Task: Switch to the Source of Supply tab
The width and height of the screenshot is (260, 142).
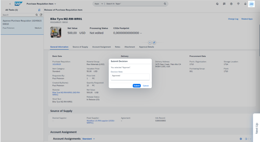Action: 80,47
